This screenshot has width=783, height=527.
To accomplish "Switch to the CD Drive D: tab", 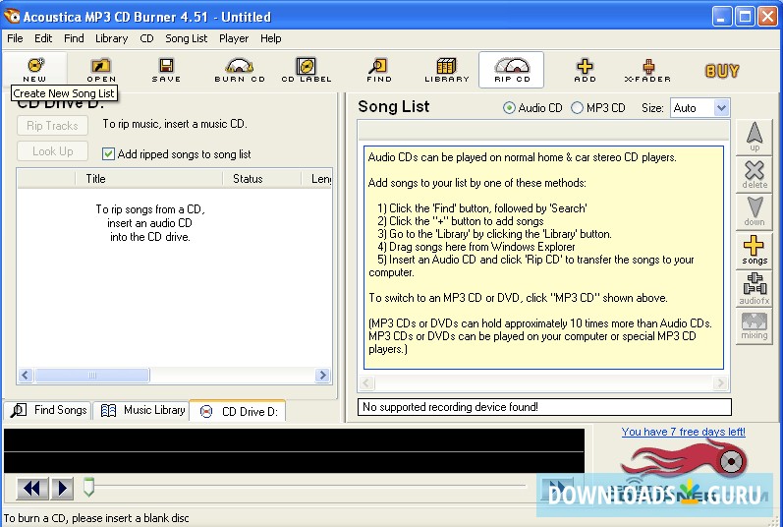I will 238,411.
